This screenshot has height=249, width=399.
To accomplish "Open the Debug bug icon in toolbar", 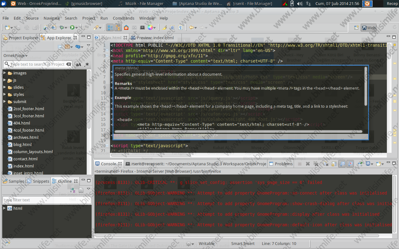I will click(x=62, y=27).
